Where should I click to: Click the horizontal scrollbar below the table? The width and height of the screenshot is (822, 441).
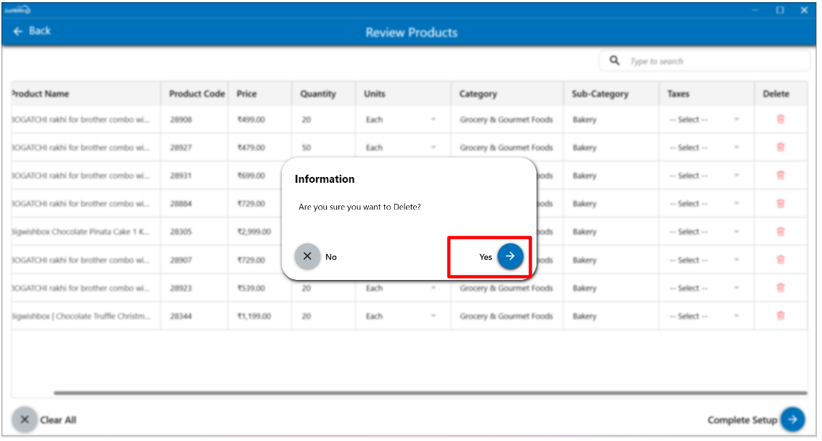(x=430, y=393)
